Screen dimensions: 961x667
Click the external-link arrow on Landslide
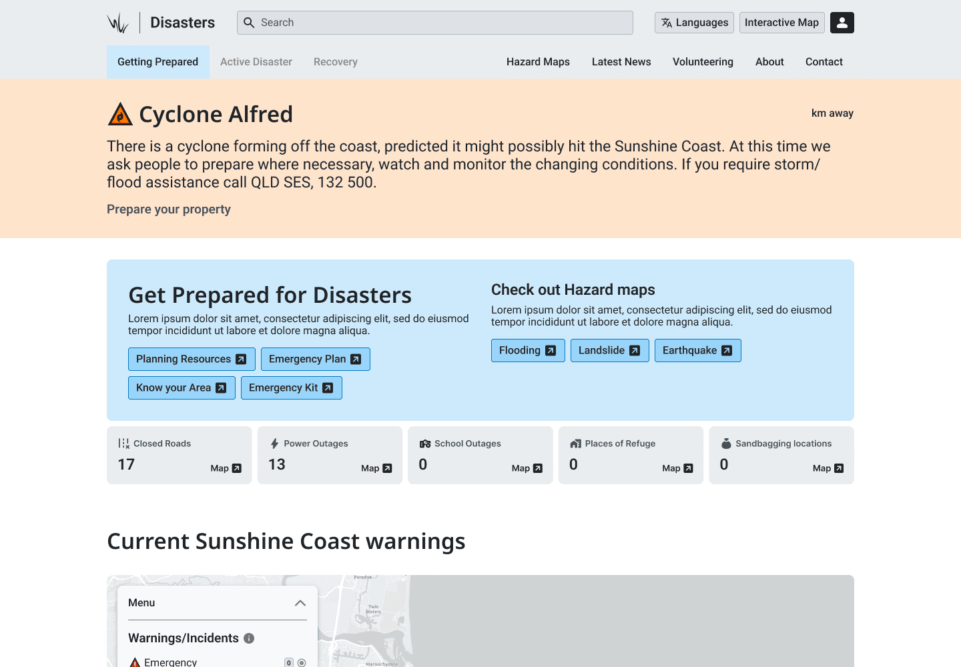click(635, 350)
